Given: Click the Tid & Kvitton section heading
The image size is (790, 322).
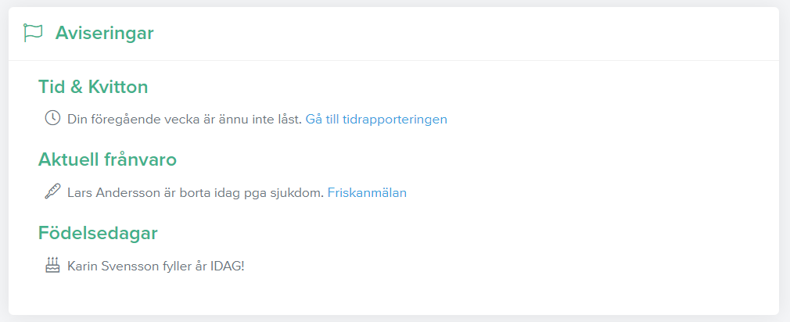Looking at the screenshot, I should [x=93, y=87].
